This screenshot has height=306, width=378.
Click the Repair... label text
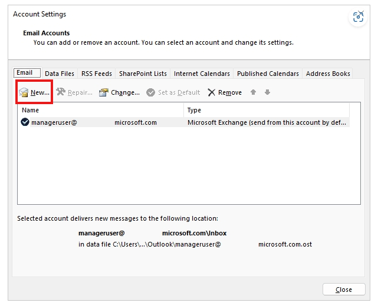[x=80, y=92]
